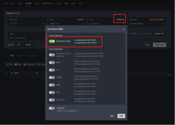
Task: Switch to the 钱包 tab
Action: click(x=20, y=4)
